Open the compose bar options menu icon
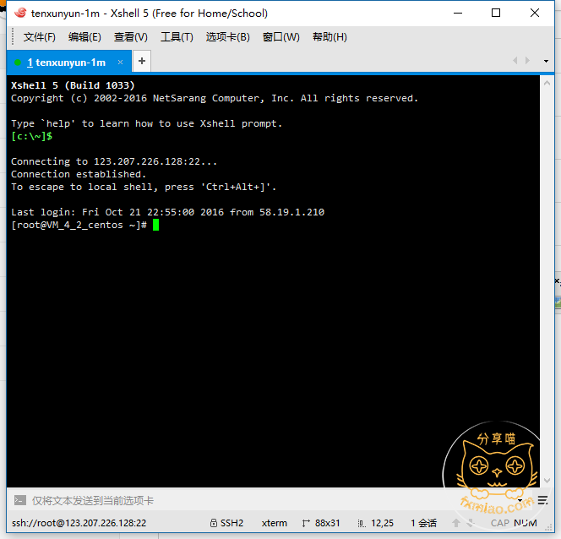Screen dimensions: 561x539 click(542, 500)
